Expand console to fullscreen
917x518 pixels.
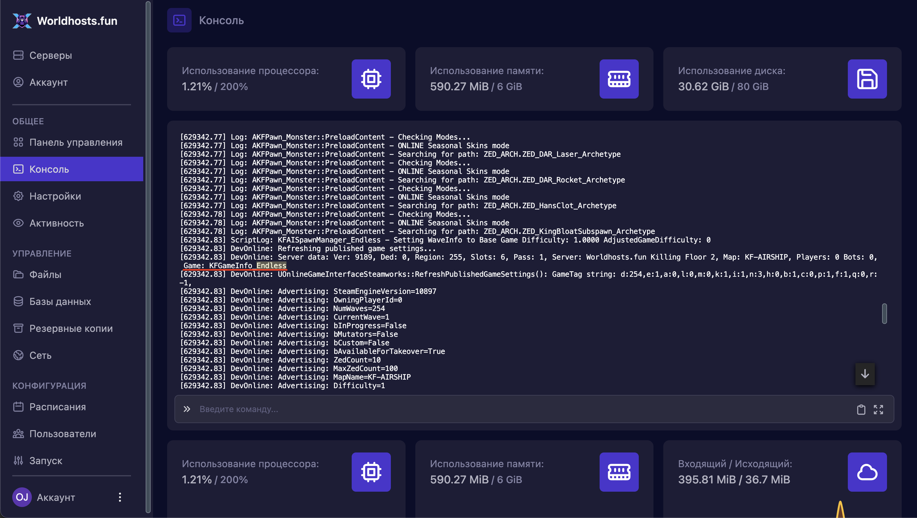[x=878, y=409]
